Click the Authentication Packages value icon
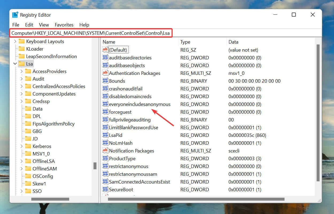The image size is (334, 214). tap(105, 73)
